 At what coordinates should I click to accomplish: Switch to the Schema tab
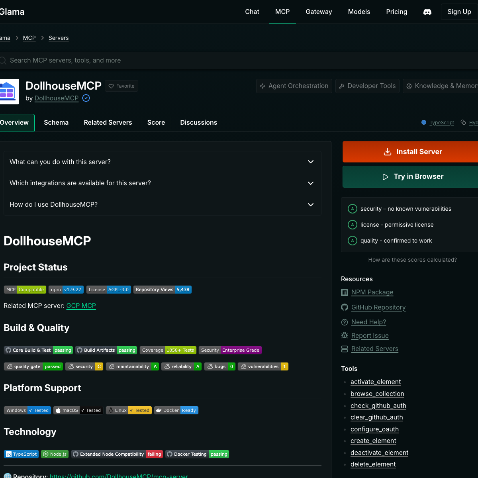pos(56,123)
